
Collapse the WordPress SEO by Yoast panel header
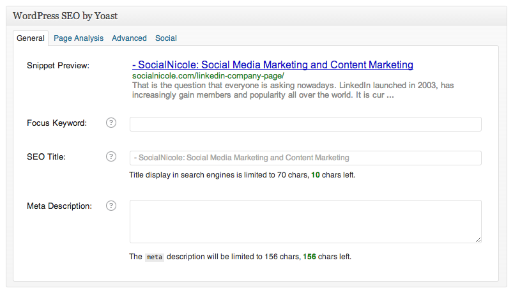256,15
